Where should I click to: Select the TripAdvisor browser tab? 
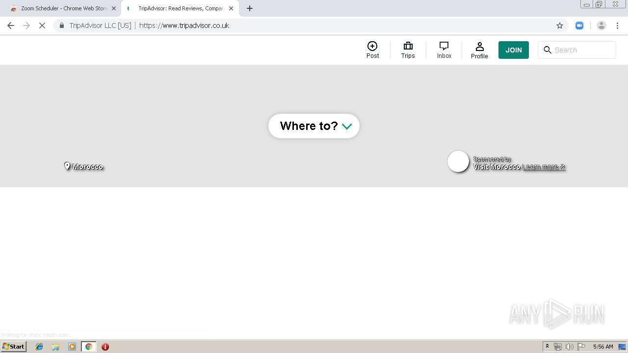[x=180, y=8]
